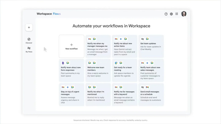Screen dimensions: 221x124
Task: Select 'Notify me when my manager messages me' template
Action: click(x=98, y=46)
